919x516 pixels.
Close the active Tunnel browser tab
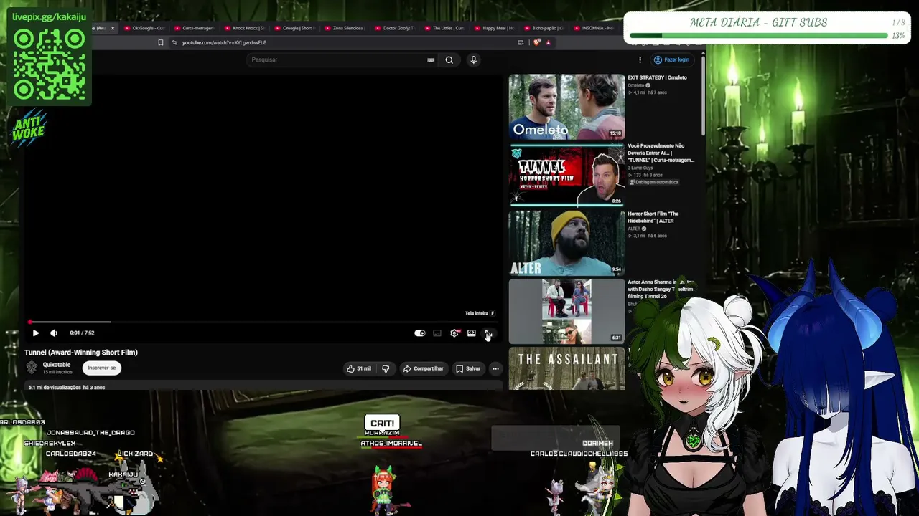coord(113,28)
